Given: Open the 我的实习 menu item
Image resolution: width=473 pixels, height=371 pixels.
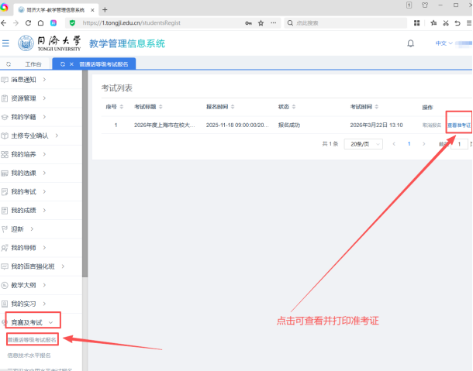Looking at the screenshot, I should tap(41, 304).
